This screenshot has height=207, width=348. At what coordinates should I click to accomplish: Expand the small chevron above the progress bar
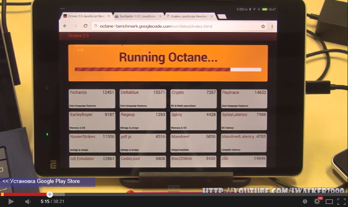(174, 188)
